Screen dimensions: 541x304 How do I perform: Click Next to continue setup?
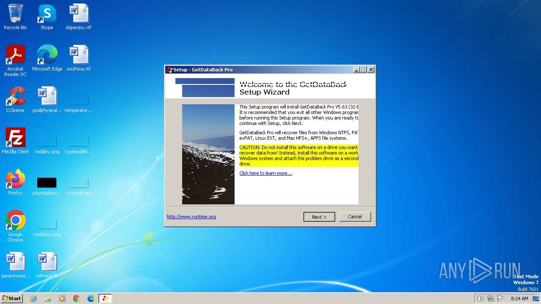tap(319, 217)
